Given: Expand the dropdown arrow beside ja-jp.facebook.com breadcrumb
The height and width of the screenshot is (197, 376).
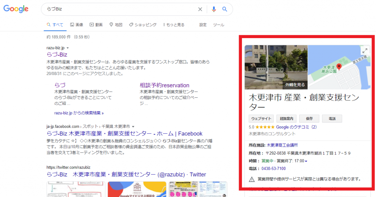Looking at the screenshot, I should 133,126.
